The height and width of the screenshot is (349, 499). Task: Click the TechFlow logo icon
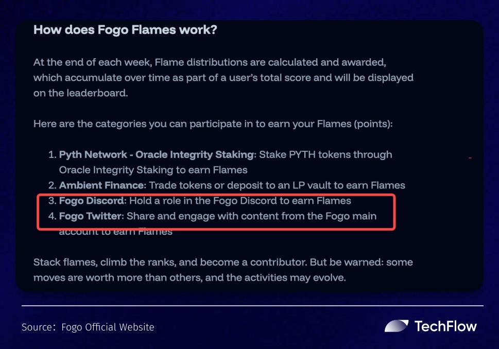click(395, 326)
